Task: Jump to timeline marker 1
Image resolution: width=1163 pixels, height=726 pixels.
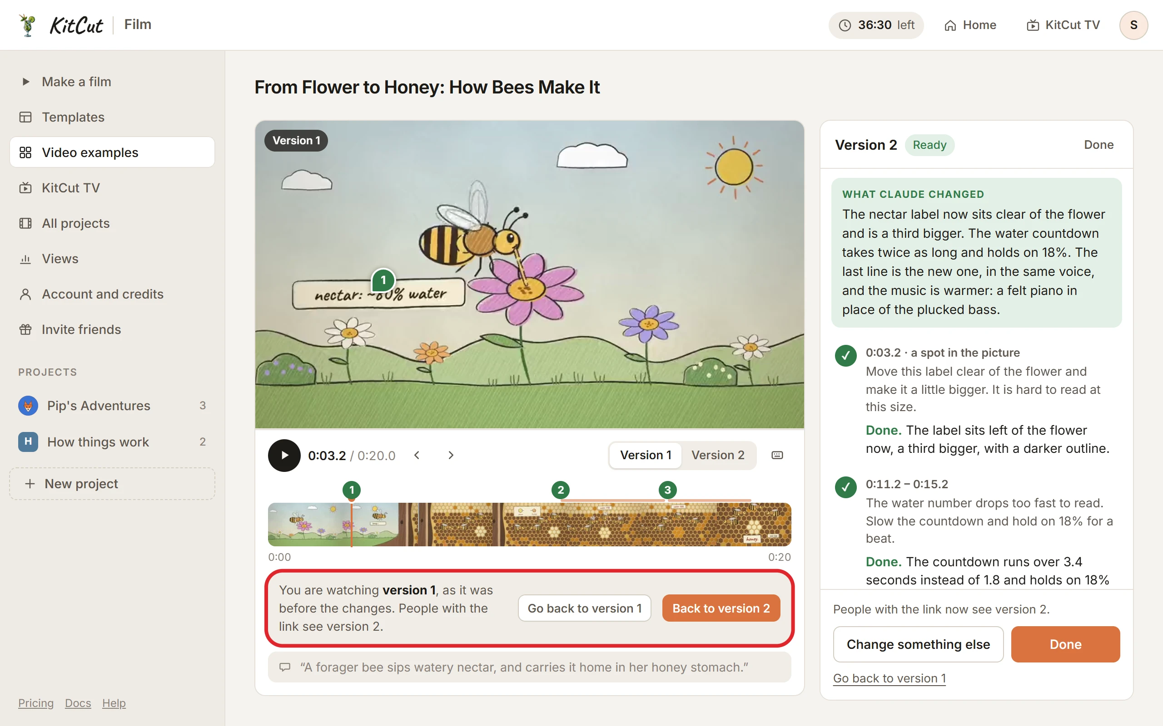Action: [352, 490]
